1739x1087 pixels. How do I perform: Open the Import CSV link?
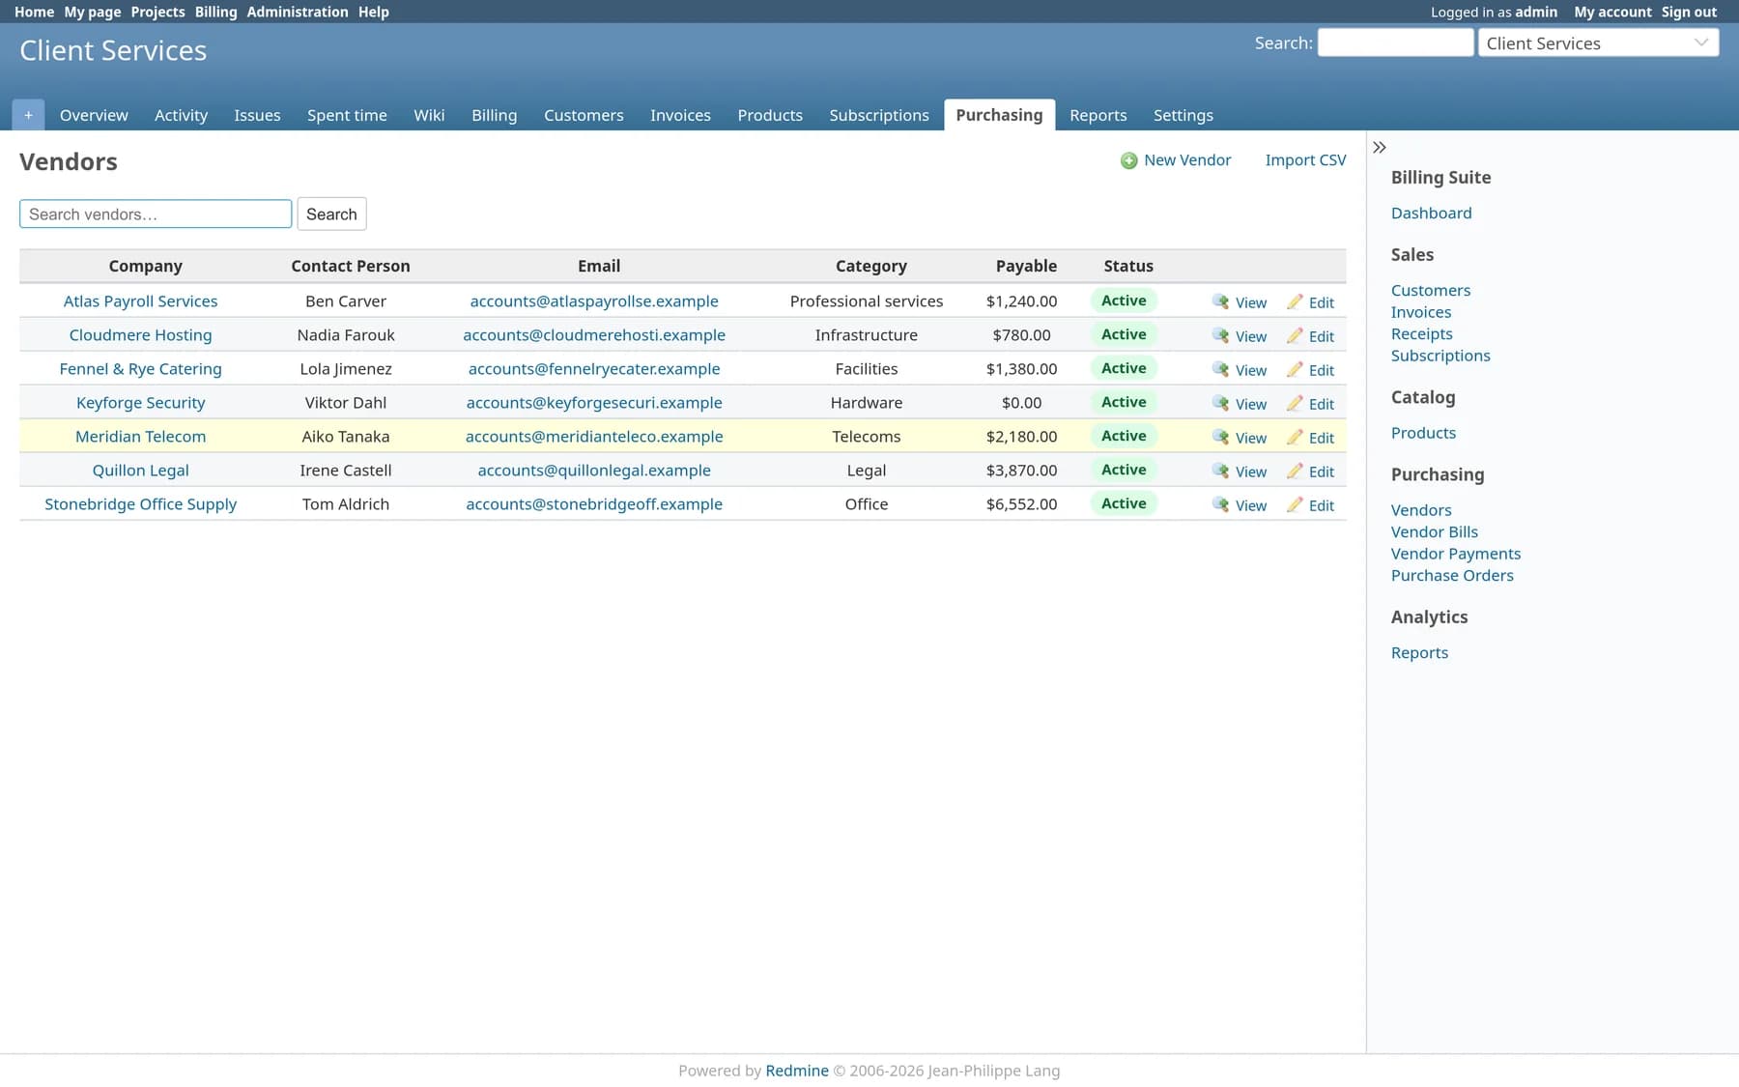(x=1305, y=160)
